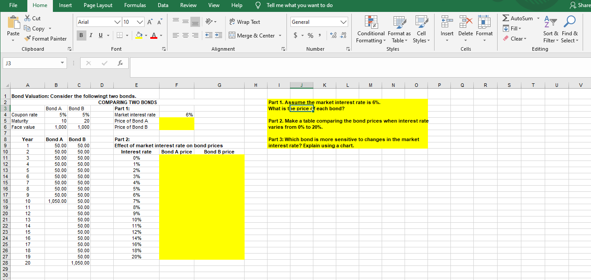The height and width of the screenshot is (280, 591).
Task: Switch to the Formulas ribbon tab
Action: click(x=135, y=5)
